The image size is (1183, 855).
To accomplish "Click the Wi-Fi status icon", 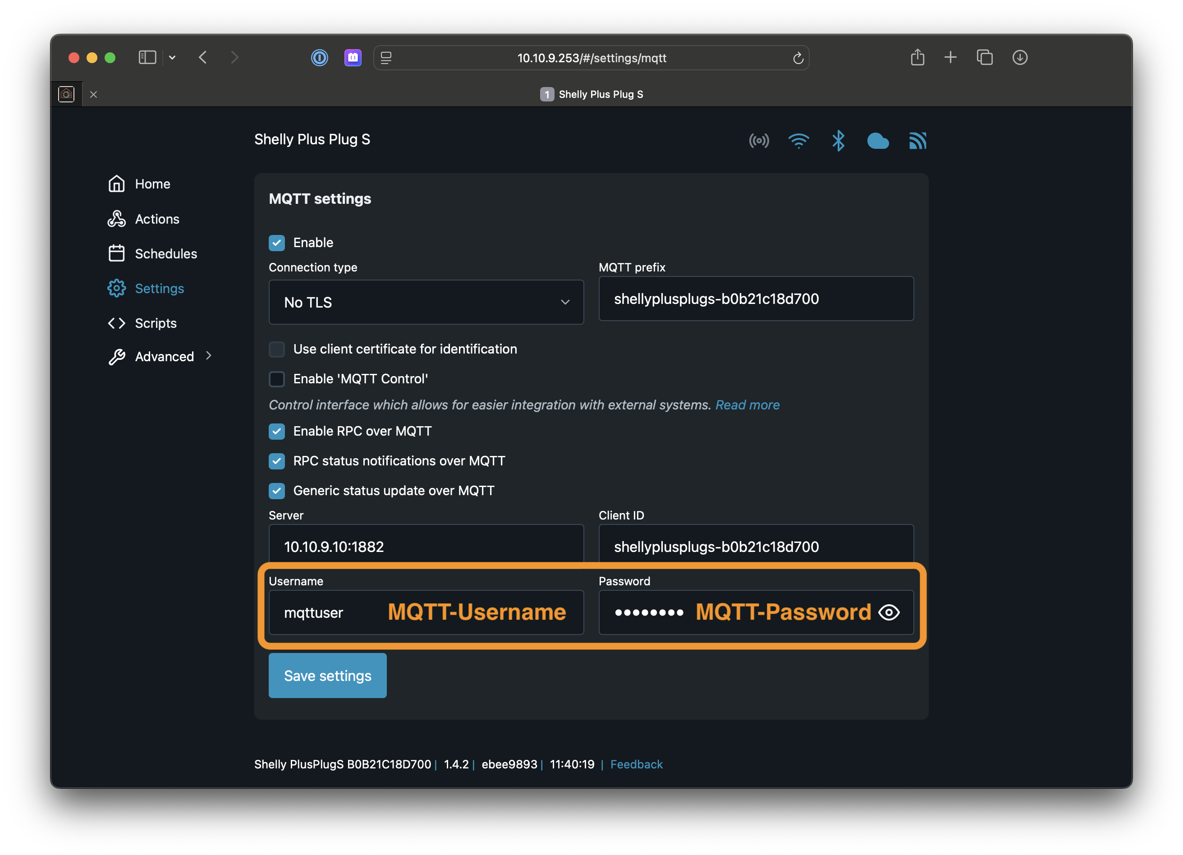I will (x=798, y=141).
